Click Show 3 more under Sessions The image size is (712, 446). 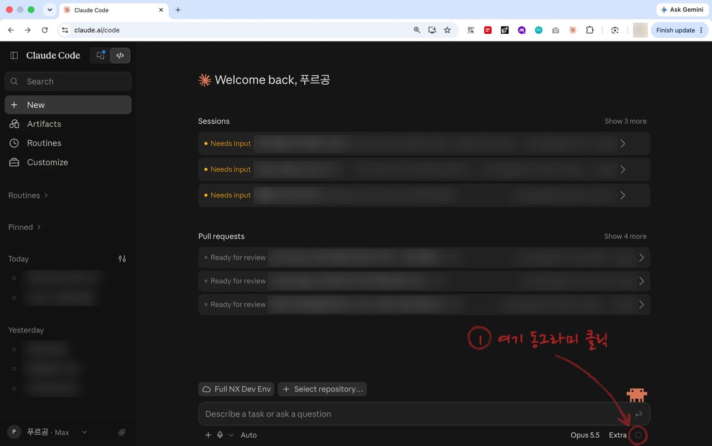click(x=625, y=121)
